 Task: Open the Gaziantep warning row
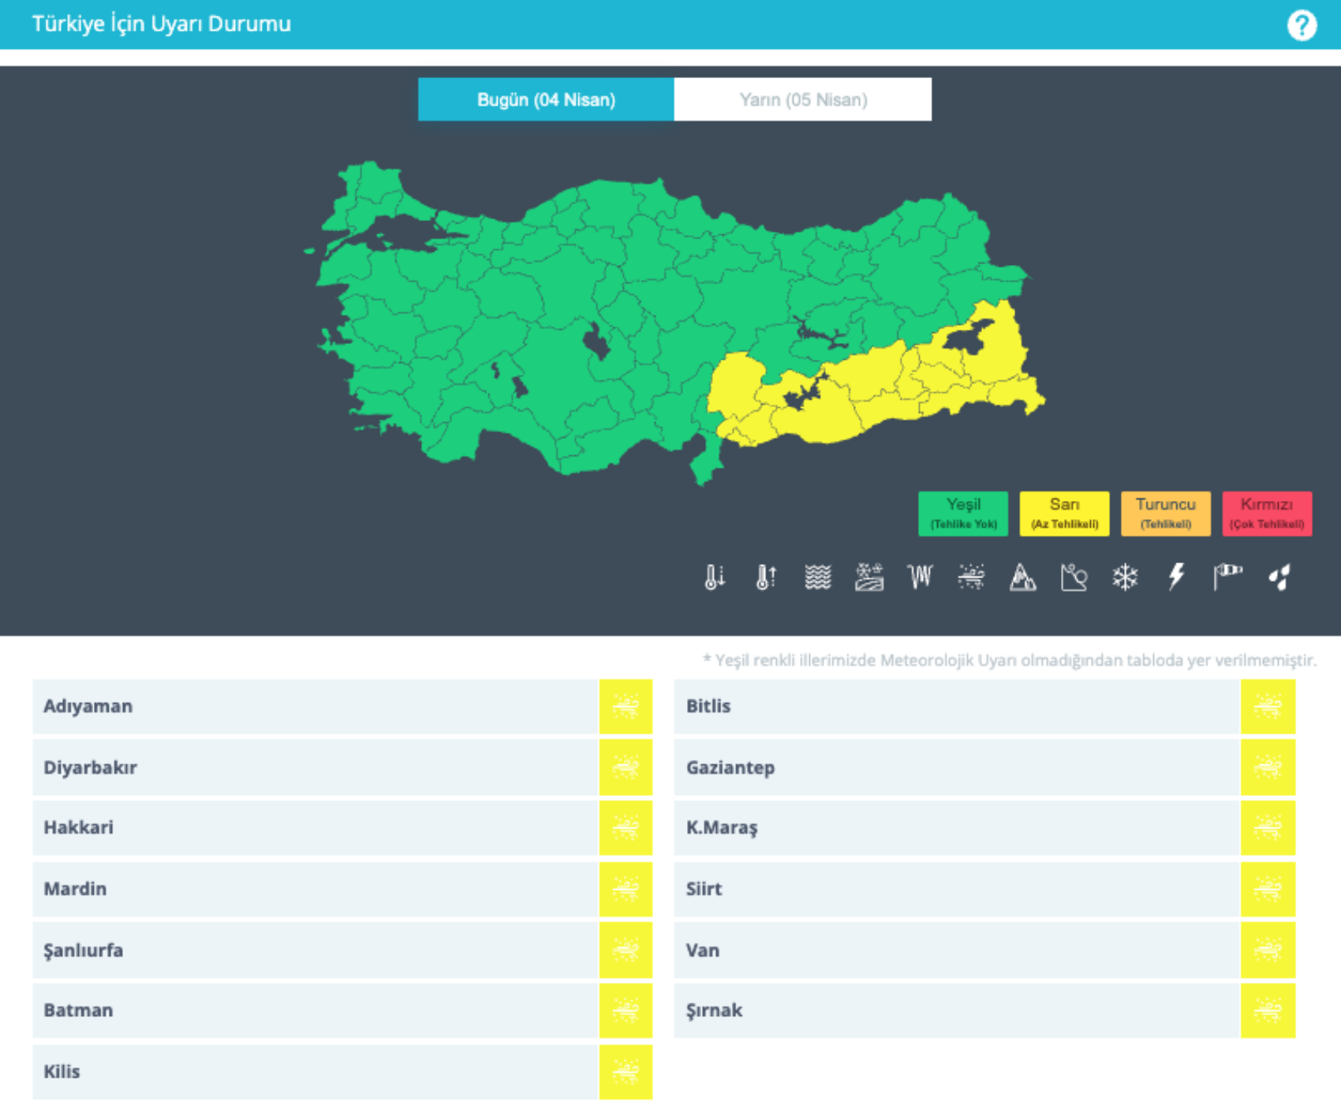(956, 768)
